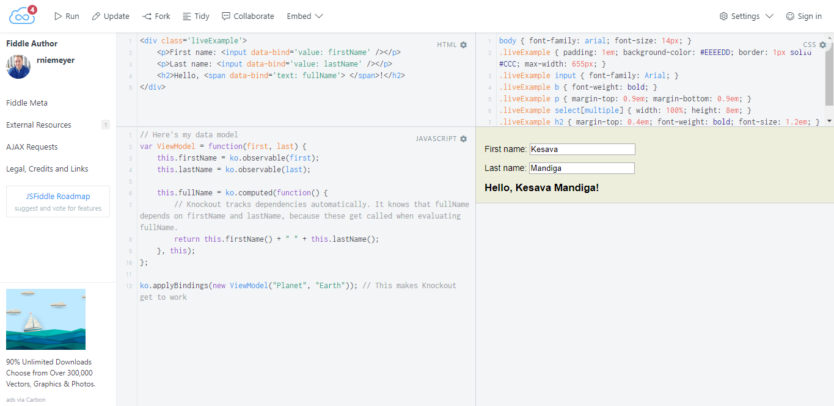The height and width of the screenshot is (406, 834).
Task: Open JavaScript panel gear settings
Action: [x=463, y=139]
